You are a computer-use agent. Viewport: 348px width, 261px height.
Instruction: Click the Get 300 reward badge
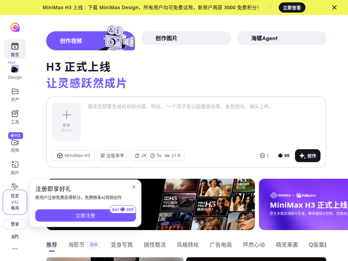pyautogui.click(x=123, y=210)
